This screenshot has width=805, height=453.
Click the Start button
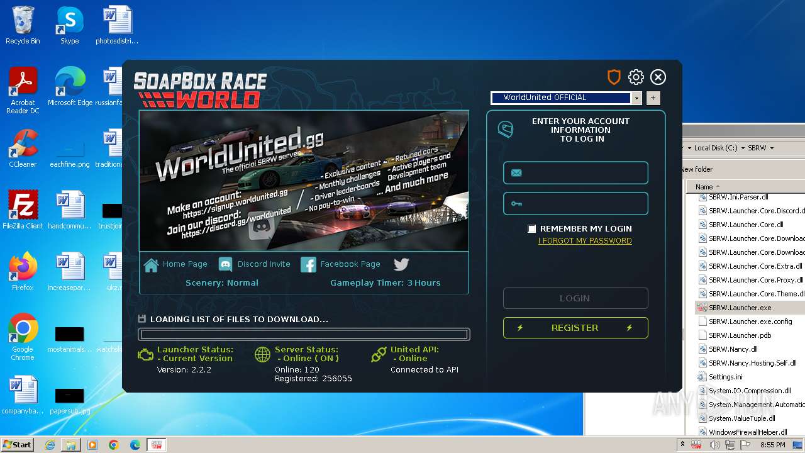pyautogui.click(x=18, y=444)
